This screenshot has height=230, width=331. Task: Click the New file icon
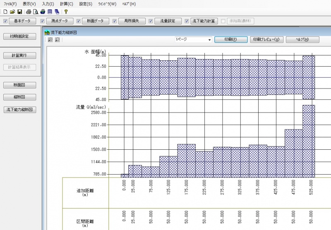[5, 12]
